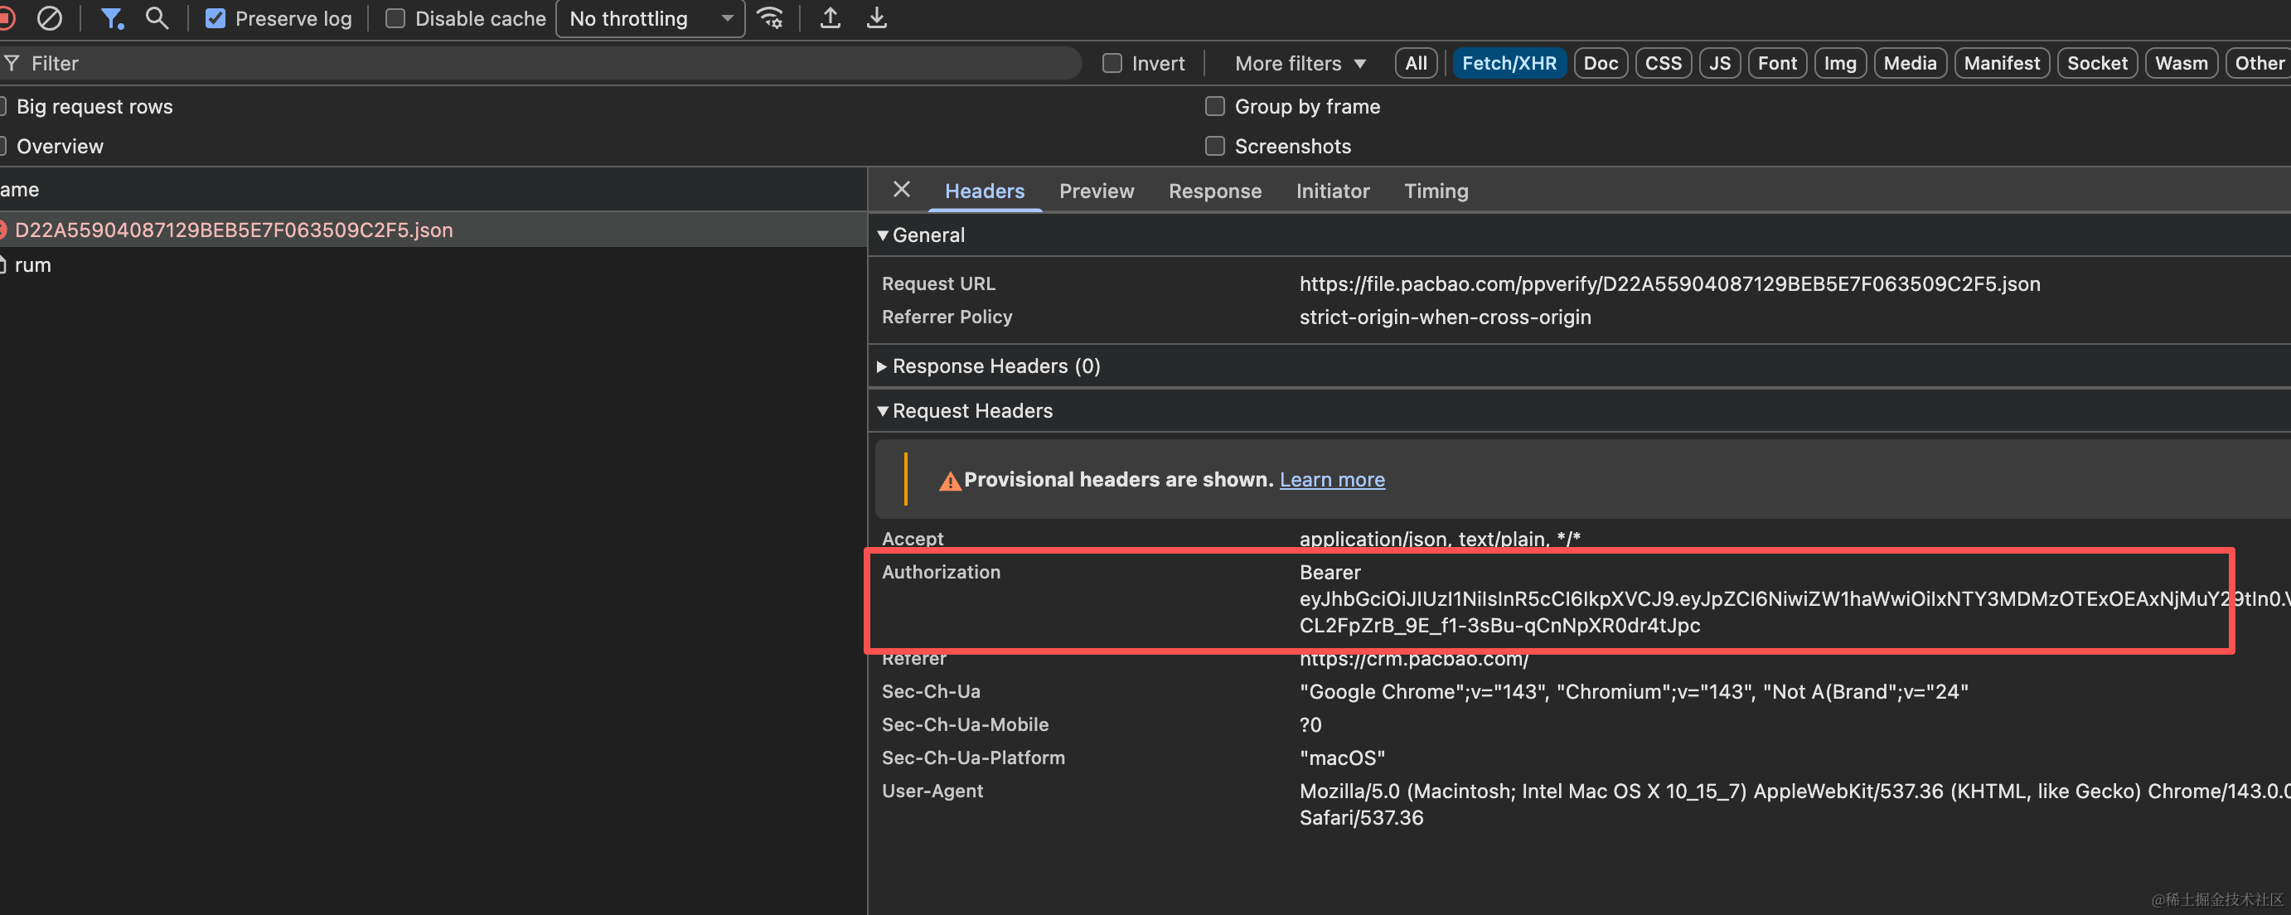Open the No throttling dropdown
2291x915 pixels.
pyautogui.click(x=650, y=19)
